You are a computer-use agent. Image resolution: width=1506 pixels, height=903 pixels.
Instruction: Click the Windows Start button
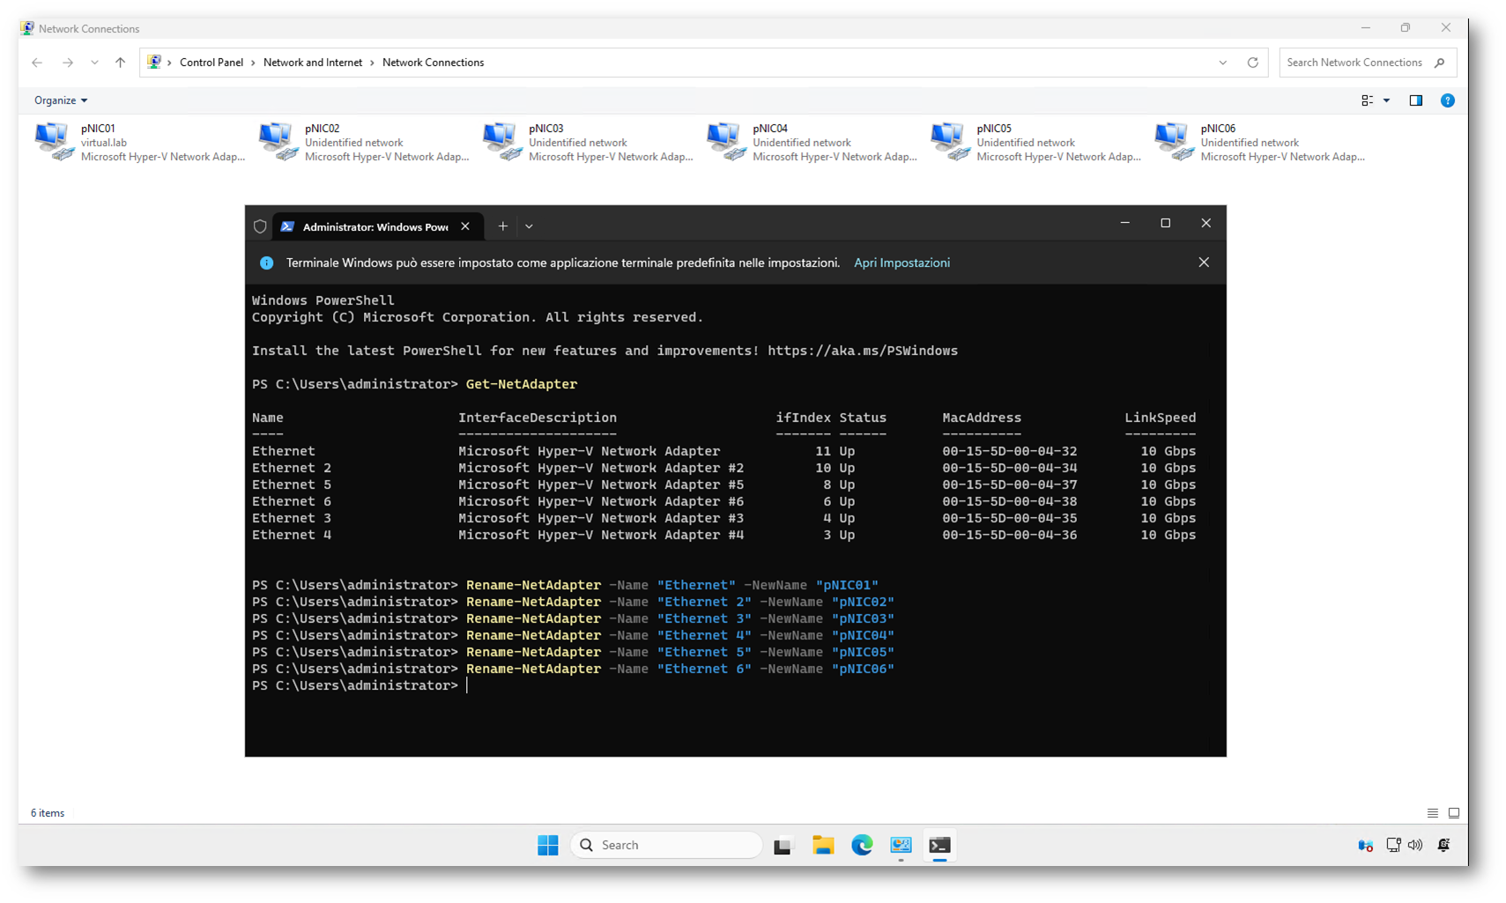point(547,845)
